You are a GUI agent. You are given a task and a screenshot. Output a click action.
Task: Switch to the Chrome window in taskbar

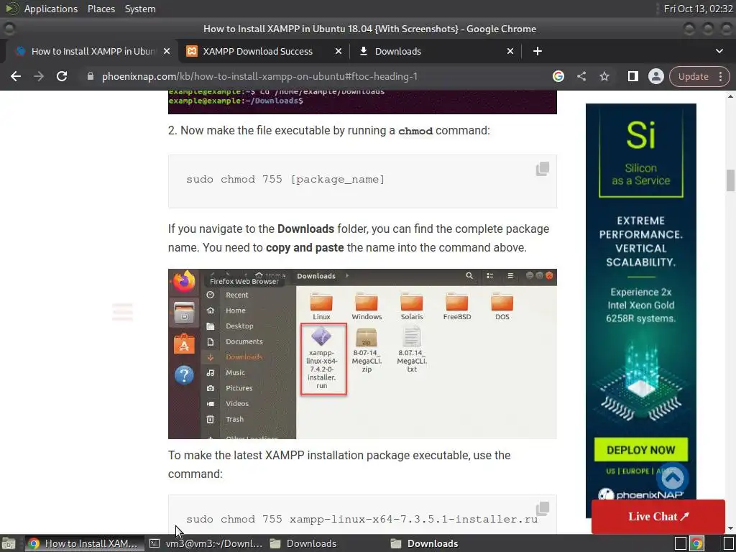(83, 543)
